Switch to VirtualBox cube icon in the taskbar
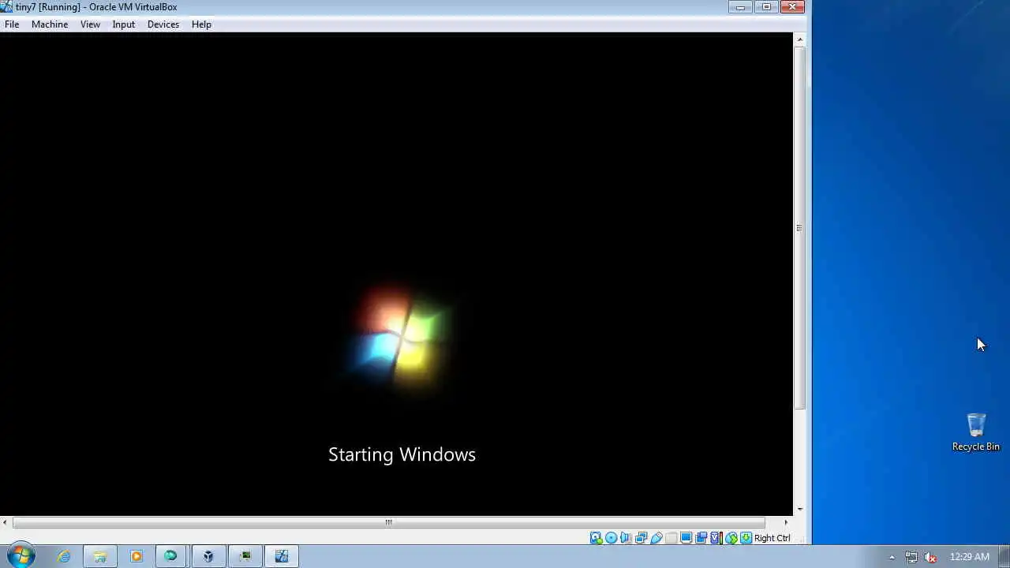 pyautogui.click(x=208, y=556)
